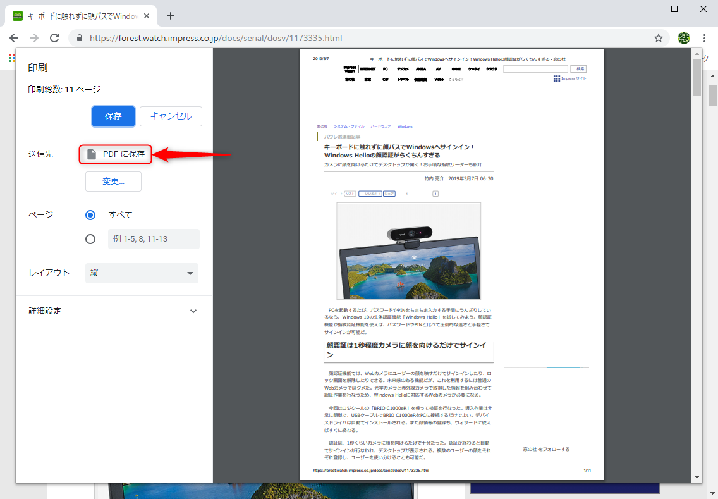Open the Chrome three-dot menu
Screen dimensions: 718x499
(x=705, y=38)
